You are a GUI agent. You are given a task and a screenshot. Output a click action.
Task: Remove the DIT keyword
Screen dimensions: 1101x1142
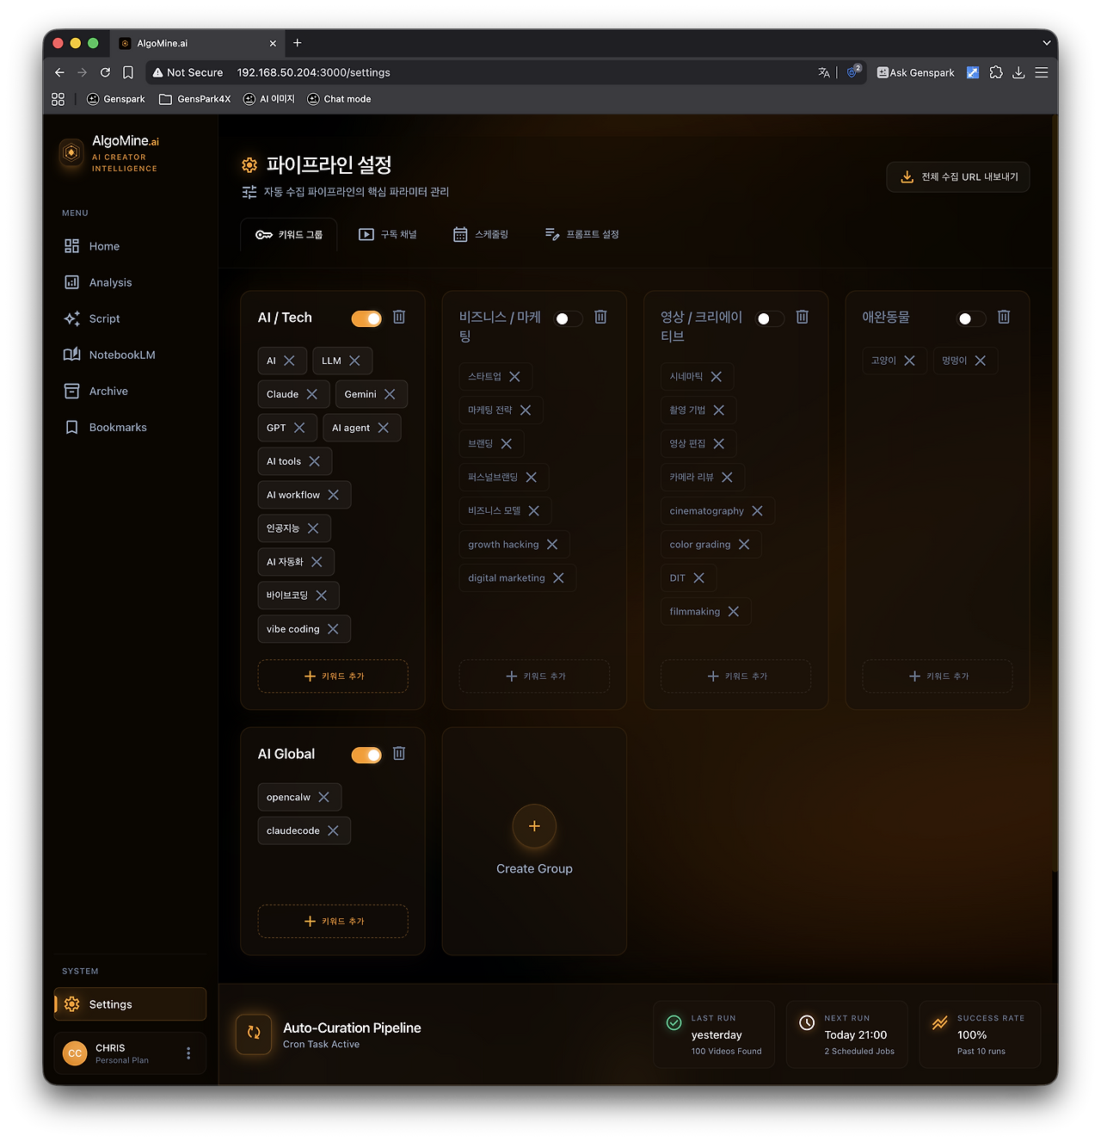[x=698, y=578]
